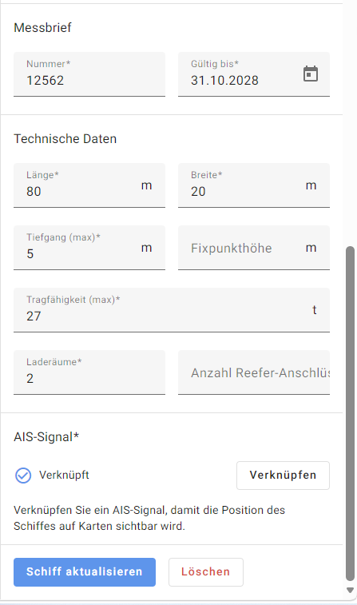This screenshot has width=357, height=605.
Task: Click the Laderäume field
Action: [x=89, y=372]
